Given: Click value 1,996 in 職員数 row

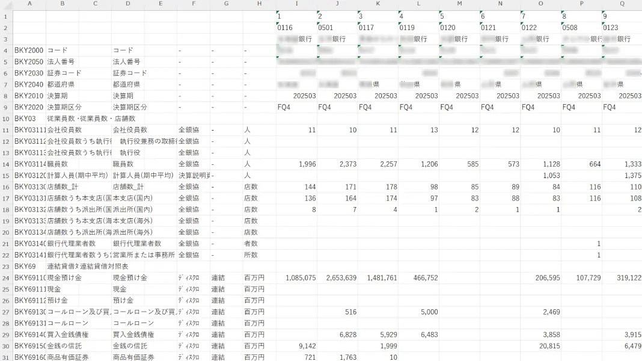Looking at the screenshot, I should click(x=307, y=164).
